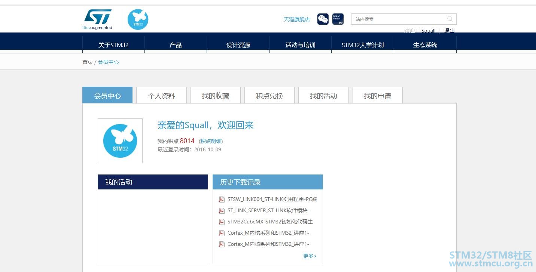The width and height of the screenshot is (536, 272).
Task: Open the STM32大学计划 menu
Action: pos(363,45)
